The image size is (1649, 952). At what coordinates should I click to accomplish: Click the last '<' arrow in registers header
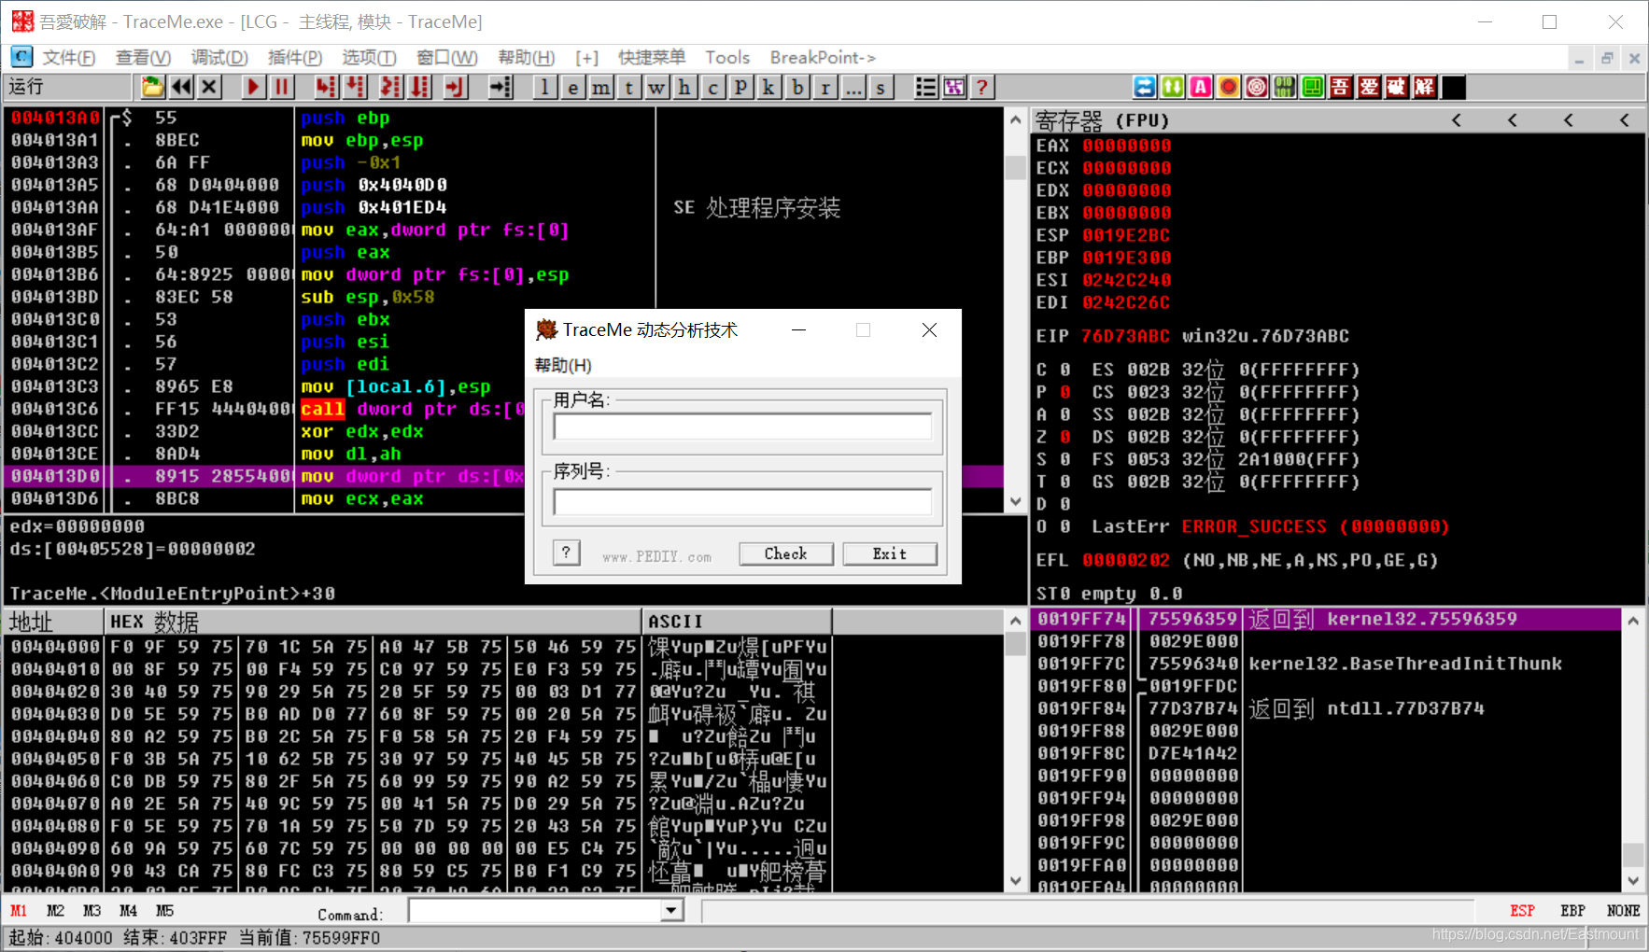click(x=1624, y=120)
